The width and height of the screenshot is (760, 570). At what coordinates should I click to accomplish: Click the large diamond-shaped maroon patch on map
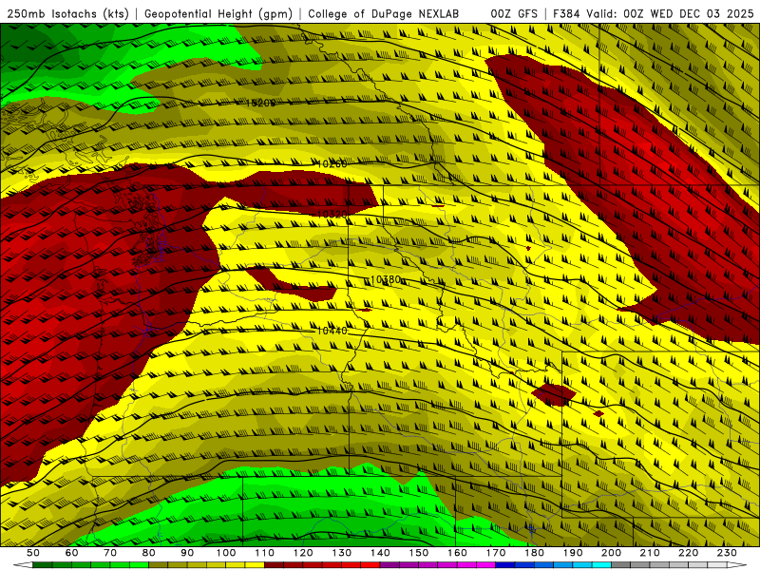pos(554,394)
